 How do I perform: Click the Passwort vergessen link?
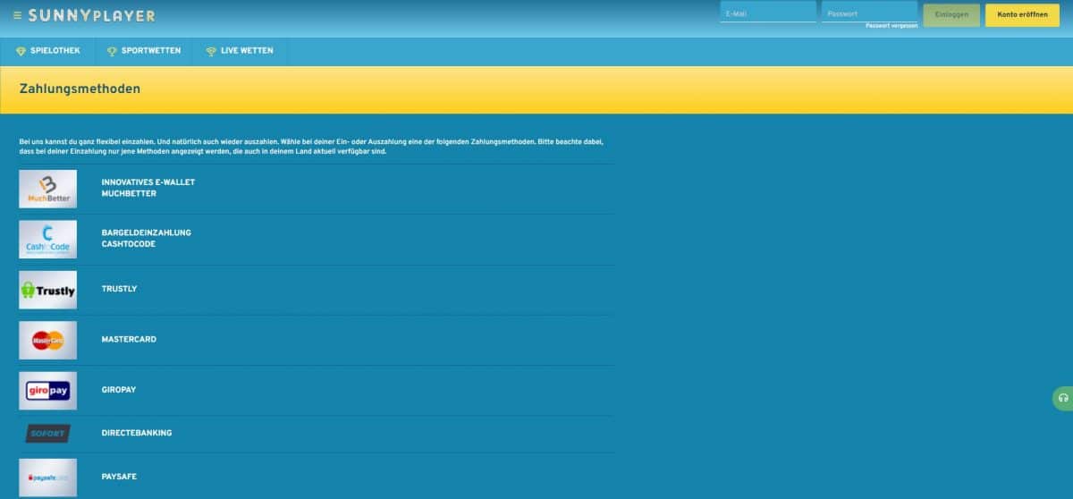pos(891,26)
